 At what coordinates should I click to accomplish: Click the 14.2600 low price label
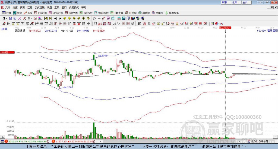[68, 87]
